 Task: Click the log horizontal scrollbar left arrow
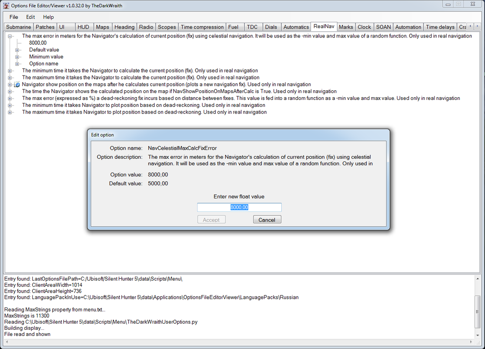[x=7, y=342]
